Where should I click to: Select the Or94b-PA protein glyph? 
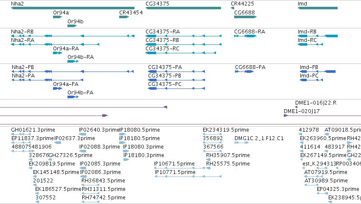pos(73,97)
